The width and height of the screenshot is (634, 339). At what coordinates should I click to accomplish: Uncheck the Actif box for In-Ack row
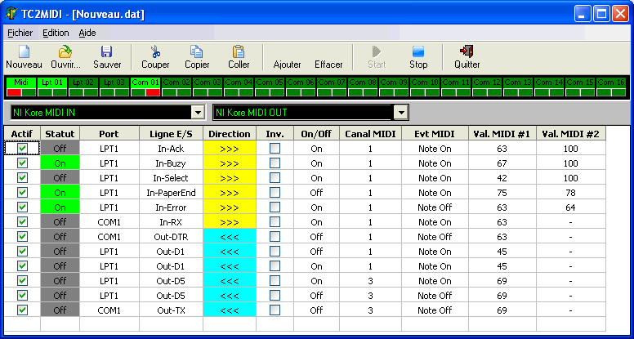point(23,148)
